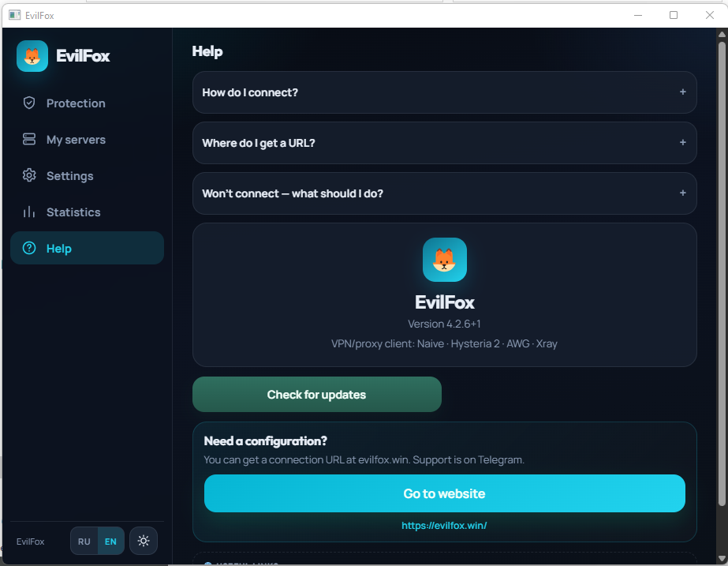Screen dimensions: 728x566
Task: Close the EvilFox window
Action: point(709,15)
